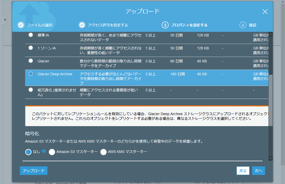Select Amazon S3 マスターキー encryption radio
285x184 pixels.
coord(52,152)
